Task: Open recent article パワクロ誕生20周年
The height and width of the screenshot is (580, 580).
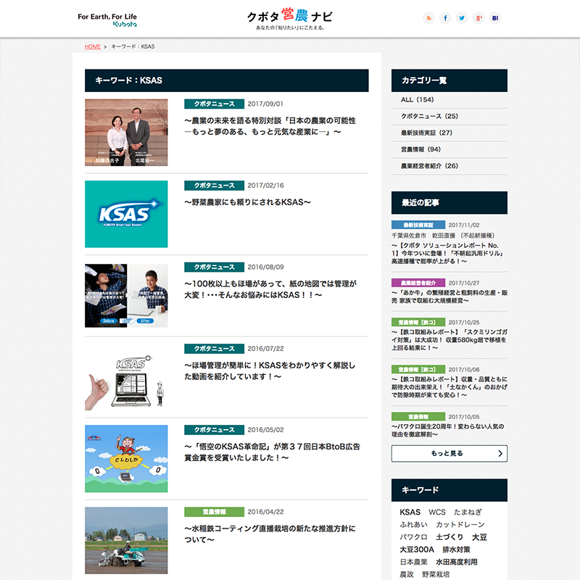Action: pos(447,431)
